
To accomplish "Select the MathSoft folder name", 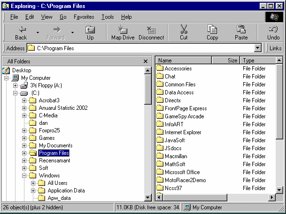I will click(x=175, y=164).
